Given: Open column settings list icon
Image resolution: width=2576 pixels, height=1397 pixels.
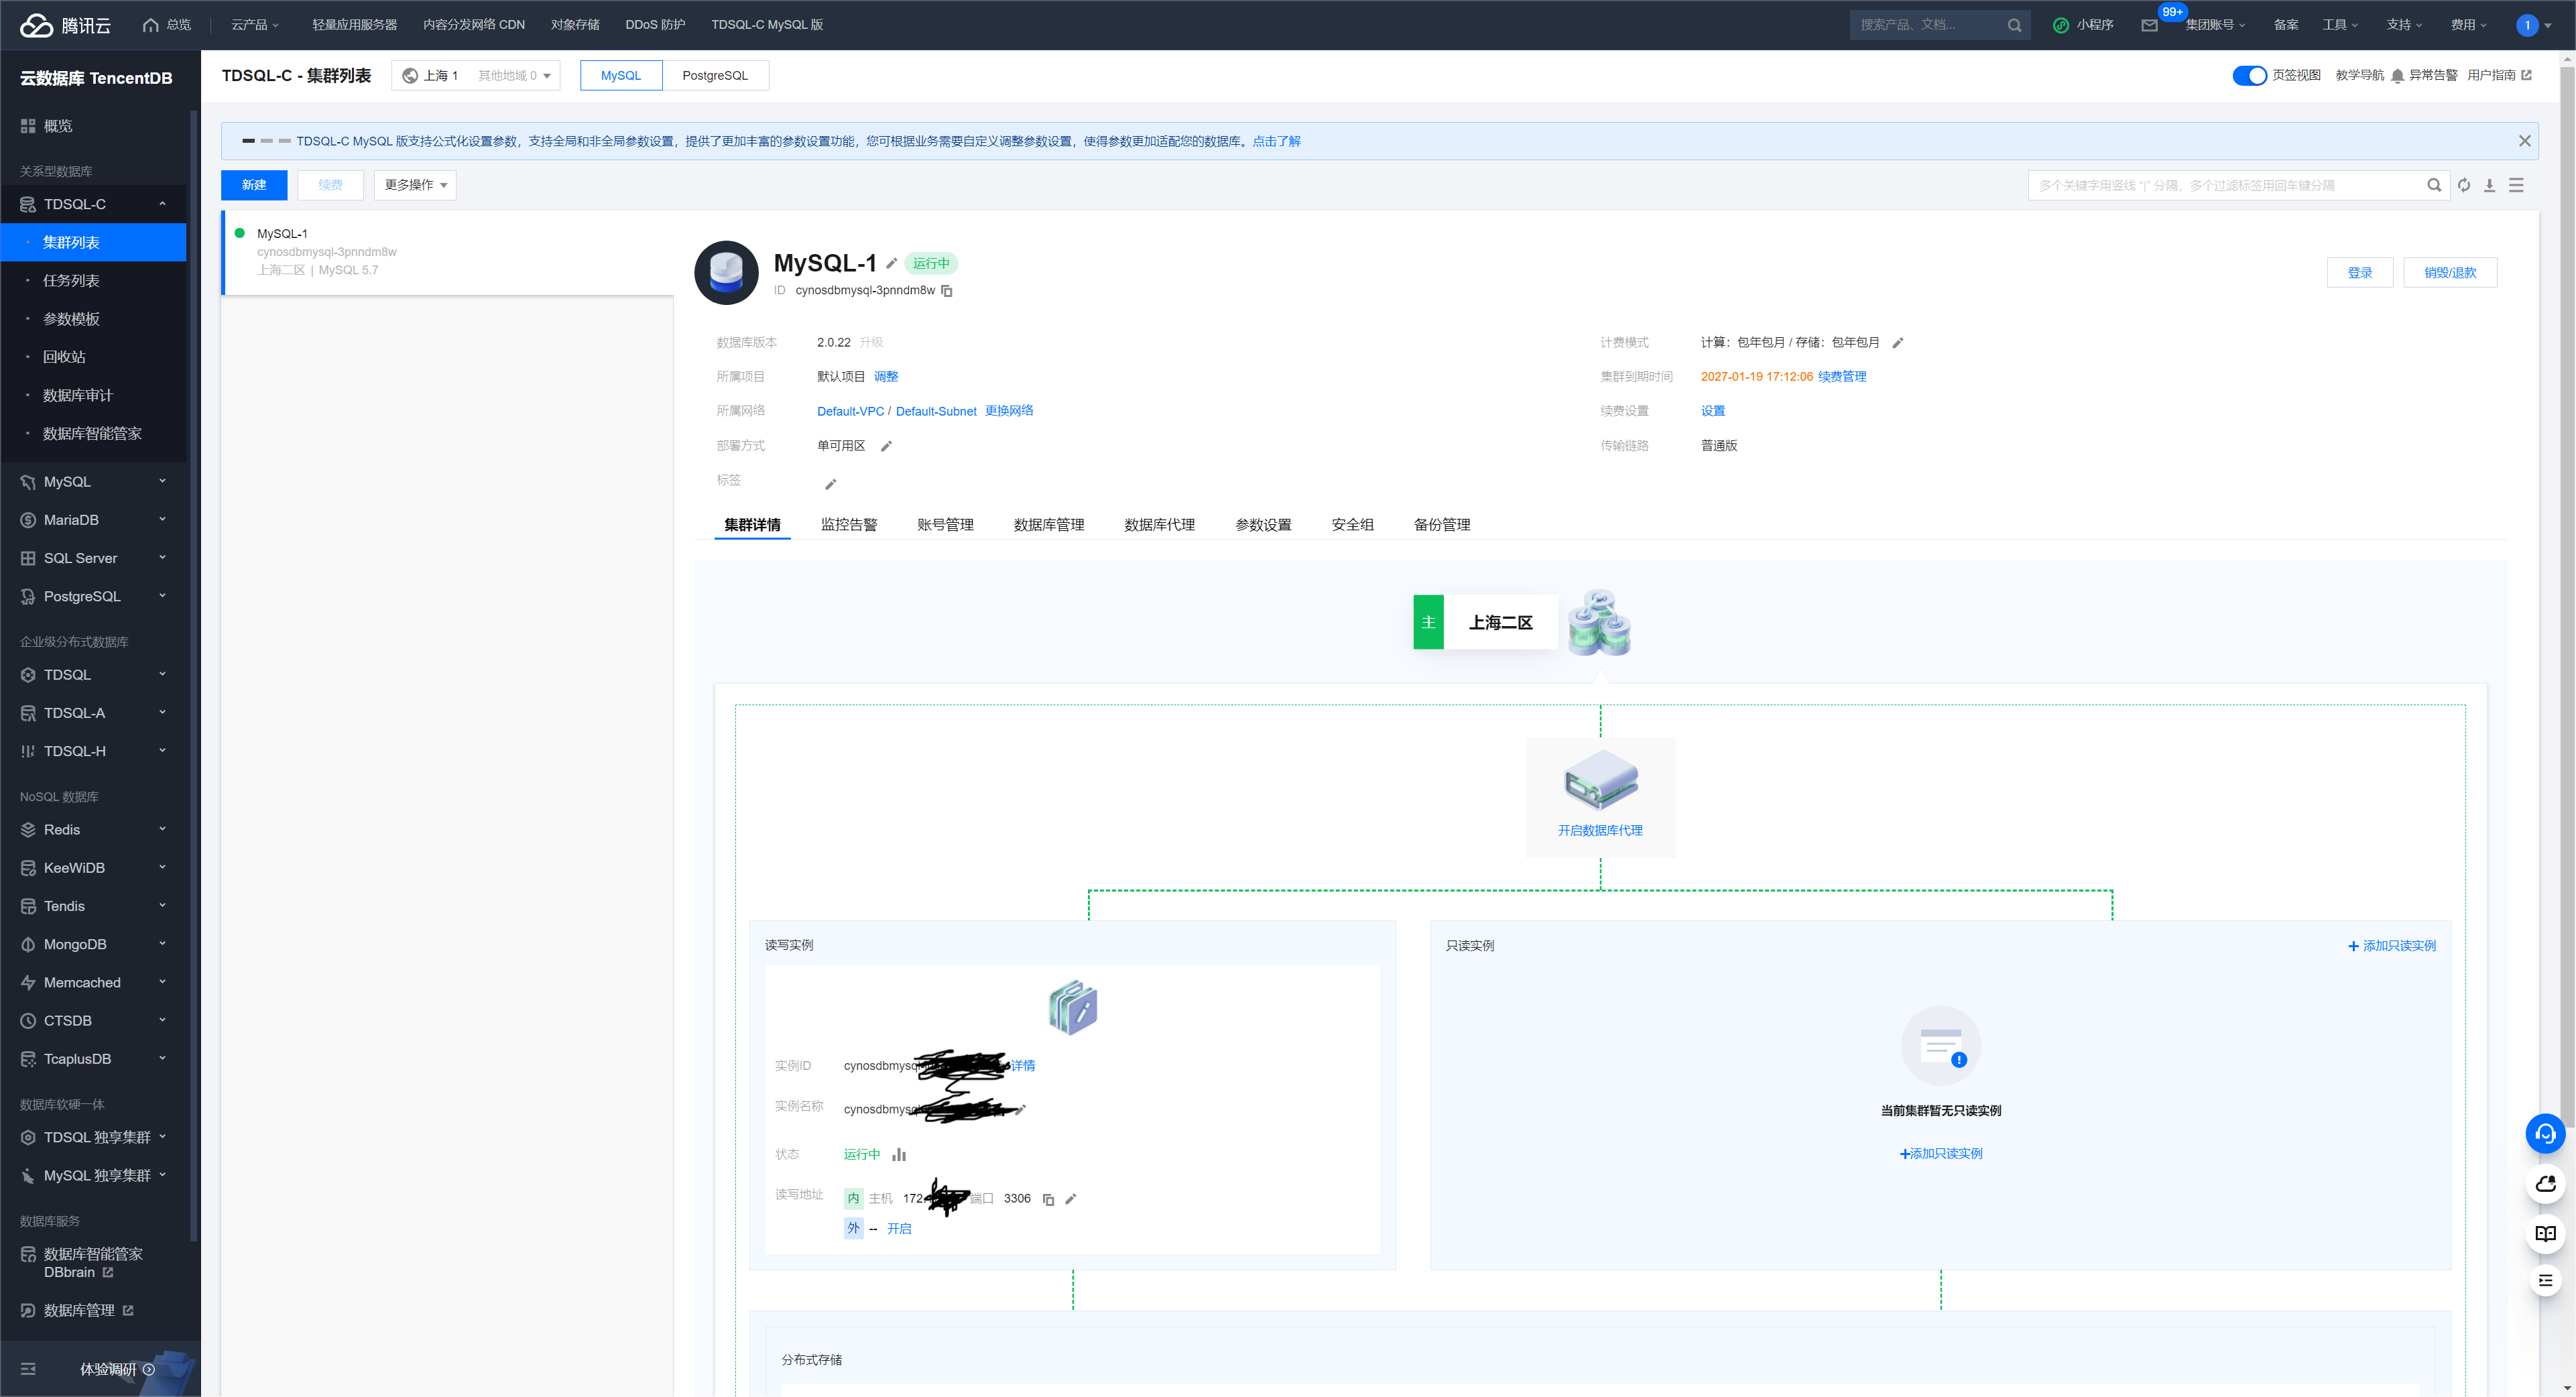Looking at the screenshot, I should [2517, 185].
